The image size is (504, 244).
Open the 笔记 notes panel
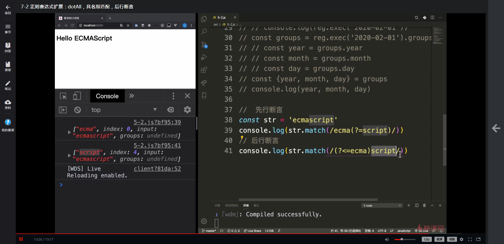coord(8,86)
